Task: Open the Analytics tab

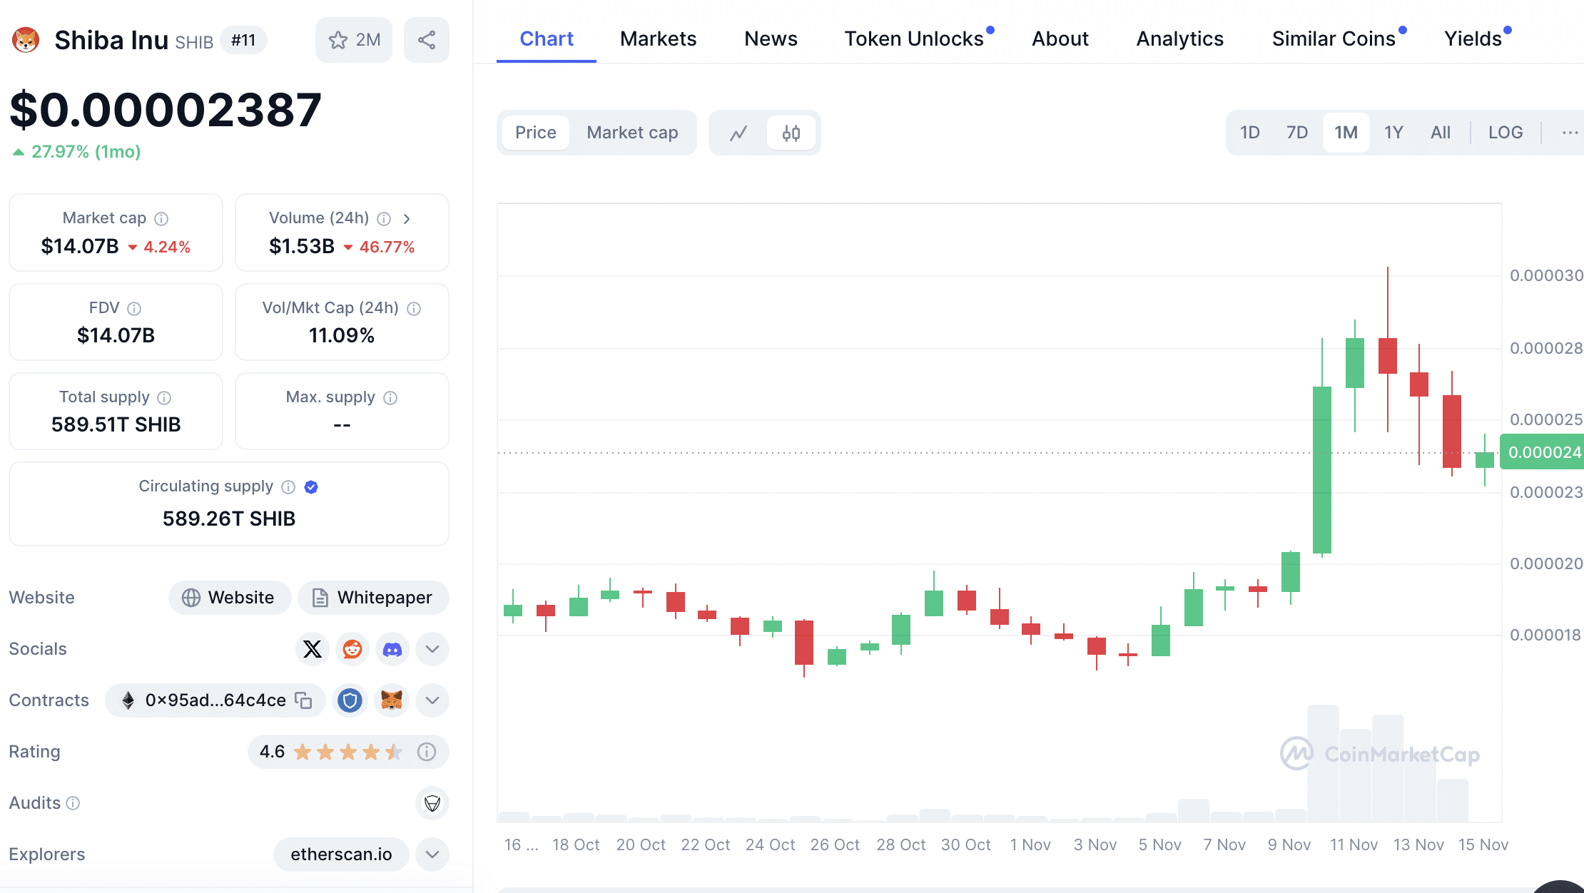Action: (x=1180, y=39)
